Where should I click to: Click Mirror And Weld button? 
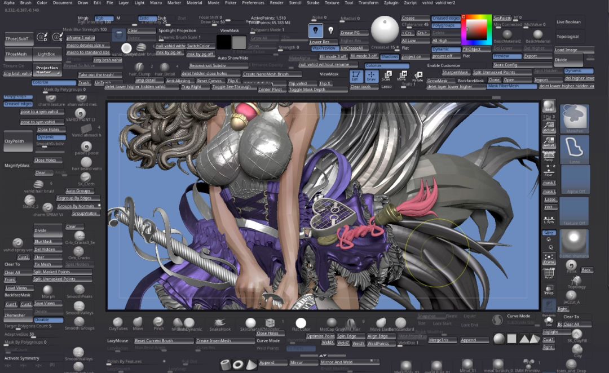[x=350, y=362]
